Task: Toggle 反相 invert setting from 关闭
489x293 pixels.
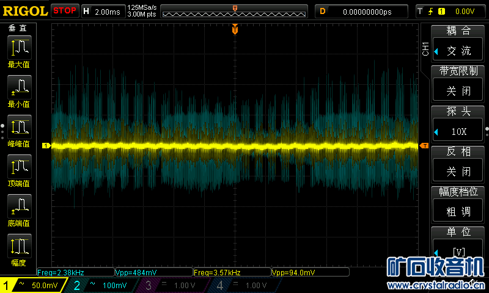Action: pos(458,171)
